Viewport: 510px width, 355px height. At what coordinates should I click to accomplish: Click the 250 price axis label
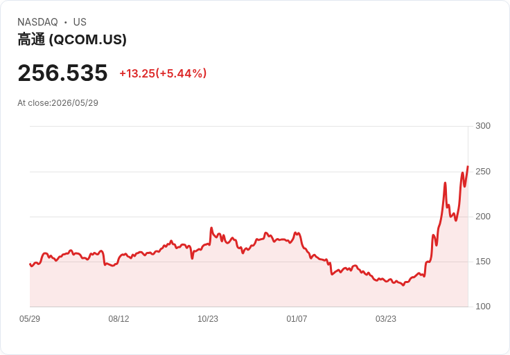483,171
